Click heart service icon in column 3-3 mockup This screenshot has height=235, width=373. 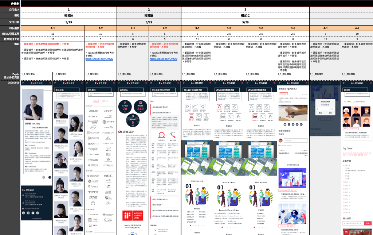[263, 116]
